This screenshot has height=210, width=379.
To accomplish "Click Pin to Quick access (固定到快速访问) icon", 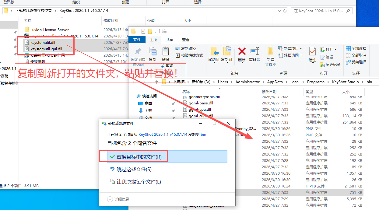I will 138,51.
